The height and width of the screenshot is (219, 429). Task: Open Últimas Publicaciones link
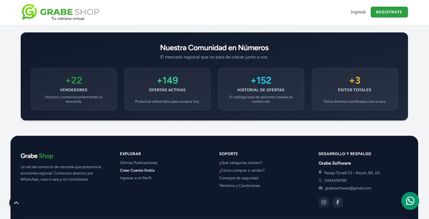(139, 163)
